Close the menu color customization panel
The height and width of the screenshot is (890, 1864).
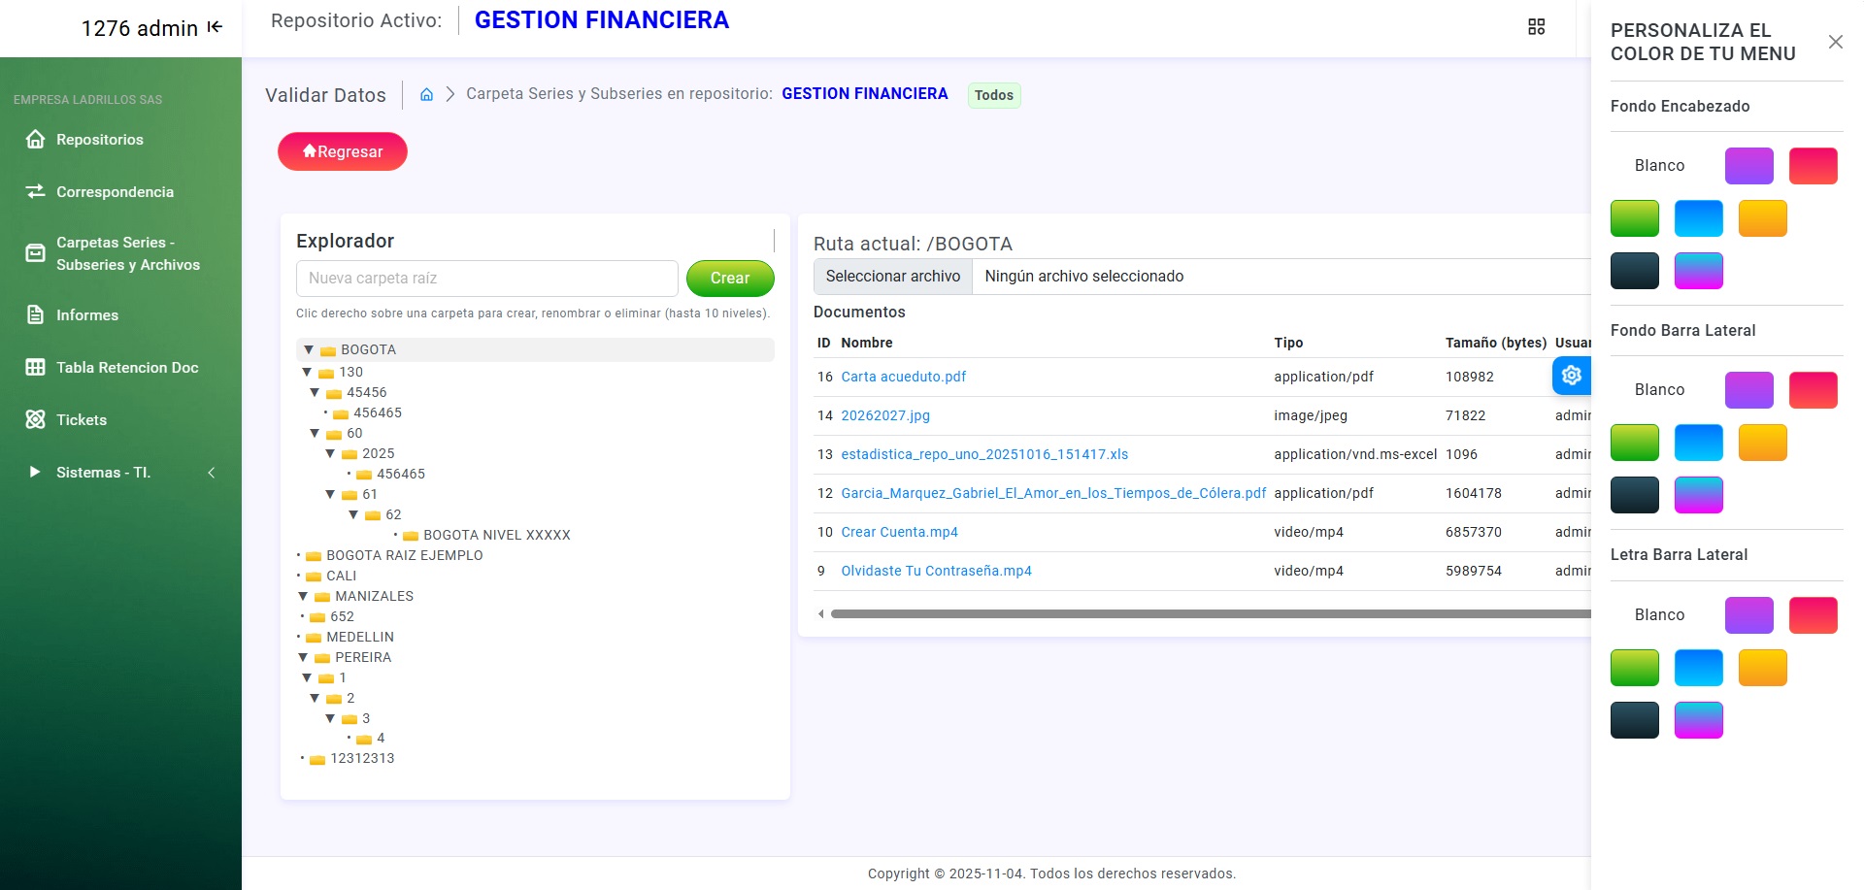pyautogui.click(x=1835, y=42)
